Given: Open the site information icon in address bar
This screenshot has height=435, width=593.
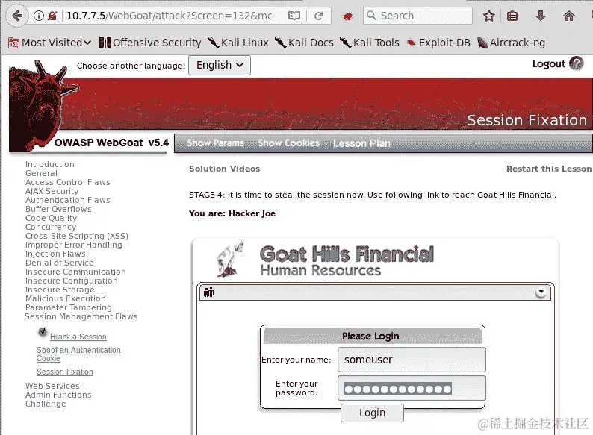Looking at the screenshot, I should click(x=39, y=16).
